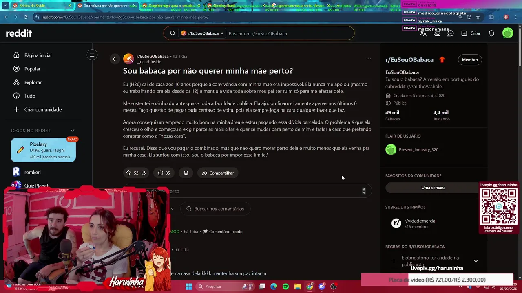The height and width of the screenshot is (293, 522).
Task: Click the Compartilhar share button
Action: point(218,173)
